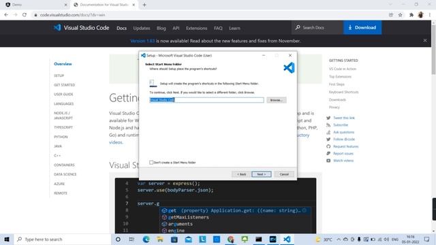Open the API menu item
Screen dimensions: 436x245
[176, 28]
